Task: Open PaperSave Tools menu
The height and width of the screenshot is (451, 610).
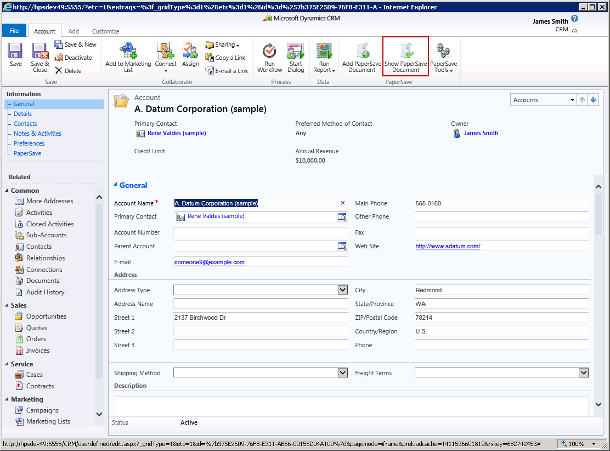Action: click(x=443, y=58)
